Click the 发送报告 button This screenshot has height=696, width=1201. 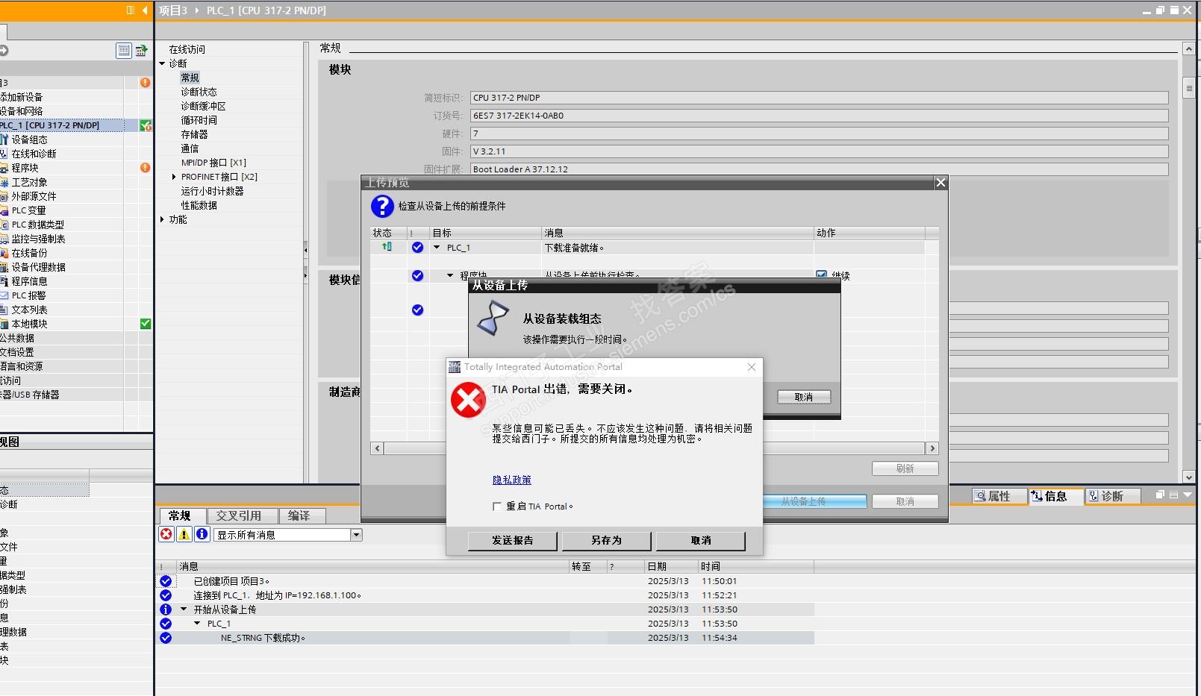[x=512, y=540]
